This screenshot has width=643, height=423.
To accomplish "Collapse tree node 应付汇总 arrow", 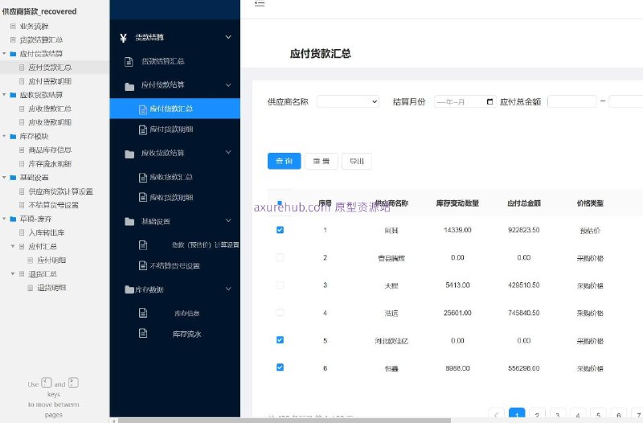I will coord(13,246).
